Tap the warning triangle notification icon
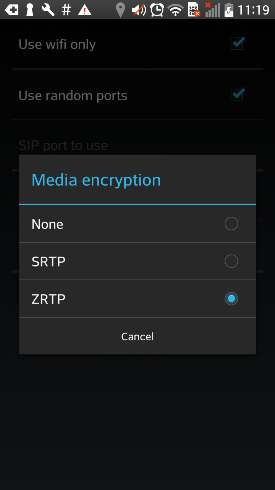Screen dimensions: 275x490 [84, 10]
